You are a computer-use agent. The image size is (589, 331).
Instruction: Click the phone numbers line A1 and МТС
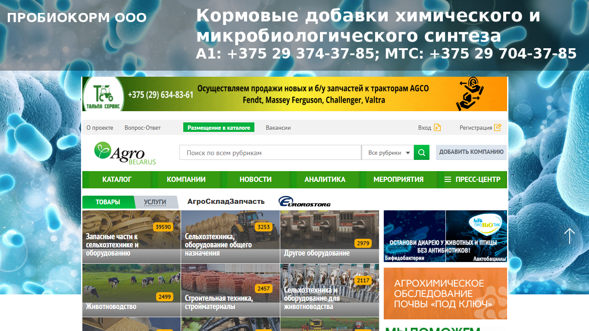click(x=386, y=53)
